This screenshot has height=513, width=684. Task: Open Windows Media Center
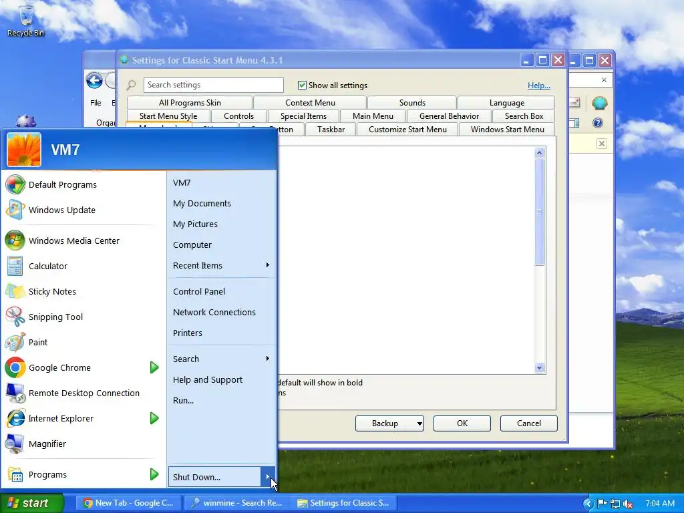coord(81,240)
